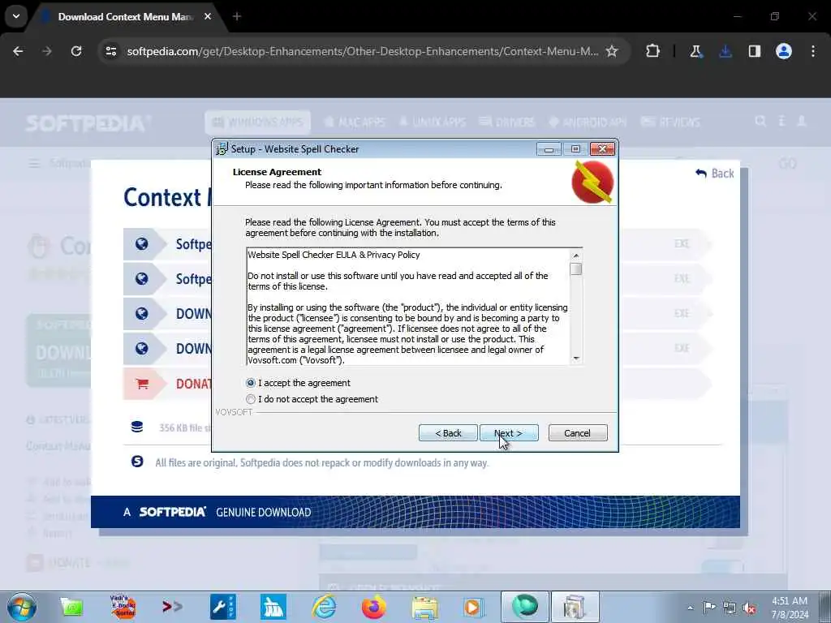Select the Download Context Menu Manager tab
This screenshot has width=831, height=623.
pos(126,17)
